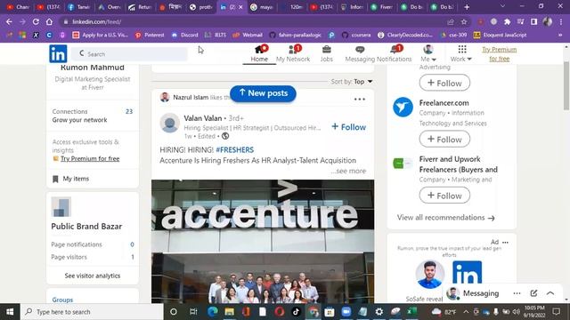Open the Accenture post image
Screen dimensions: 570x320
click(x=263, y=241)
